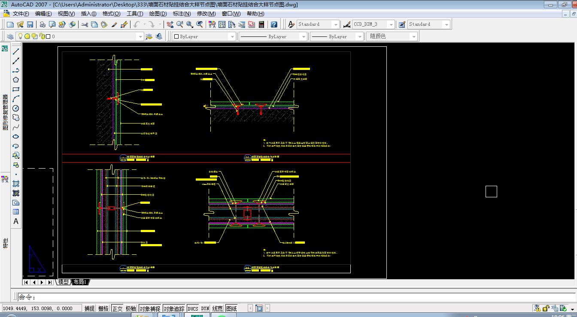
Task: Select the Ellipse tool
Action: (16, 136)
